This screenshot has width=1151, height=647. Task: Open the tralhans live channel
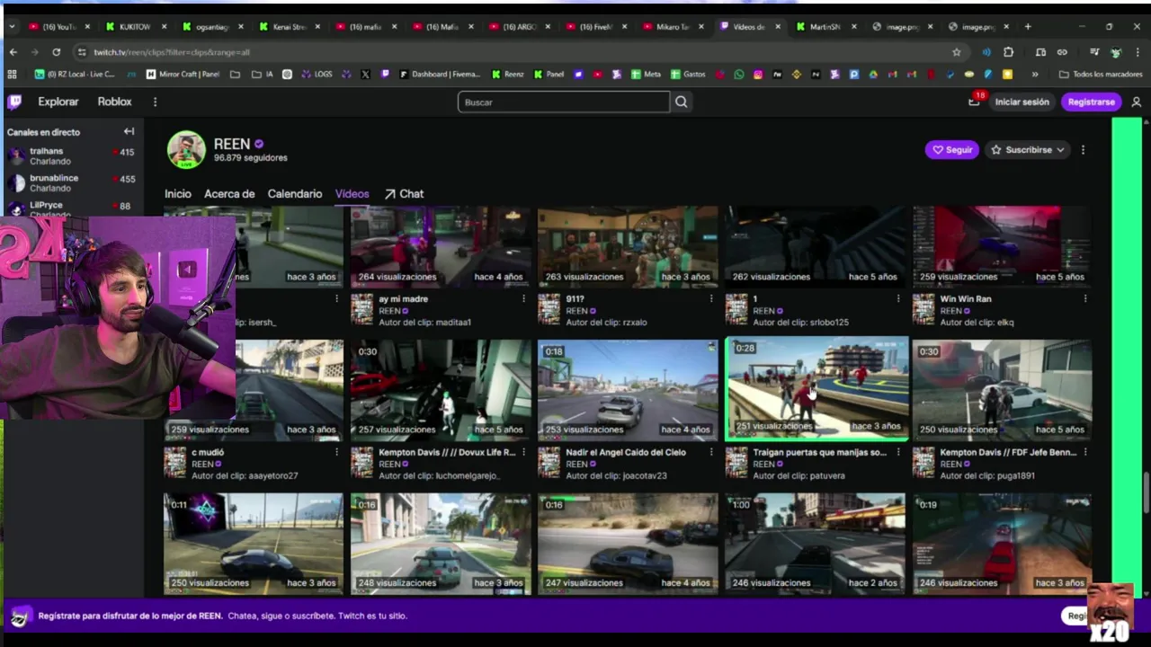click(x=70, y=156)
